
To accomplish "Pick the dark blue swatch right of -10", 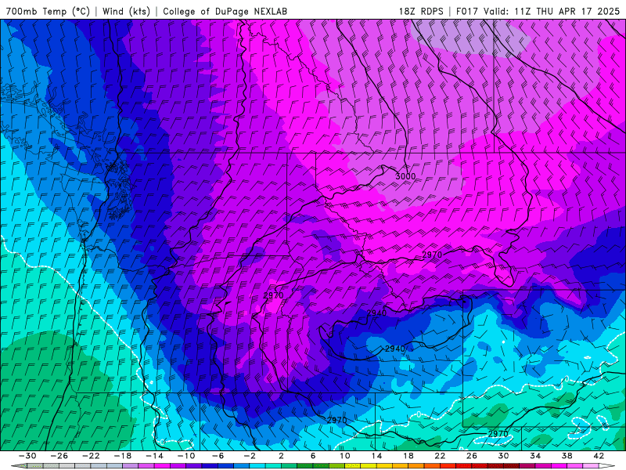I will (x=210, y=466).
